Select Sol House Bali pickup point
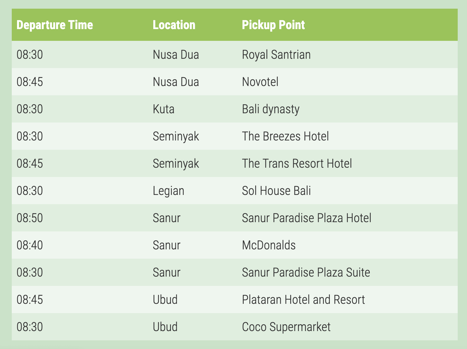Viewport: 467px width, 349px height. [276, 191]
